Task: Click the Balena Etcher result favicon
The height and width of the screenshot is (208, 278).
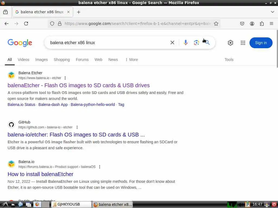Action: click(x=11, y=75)
